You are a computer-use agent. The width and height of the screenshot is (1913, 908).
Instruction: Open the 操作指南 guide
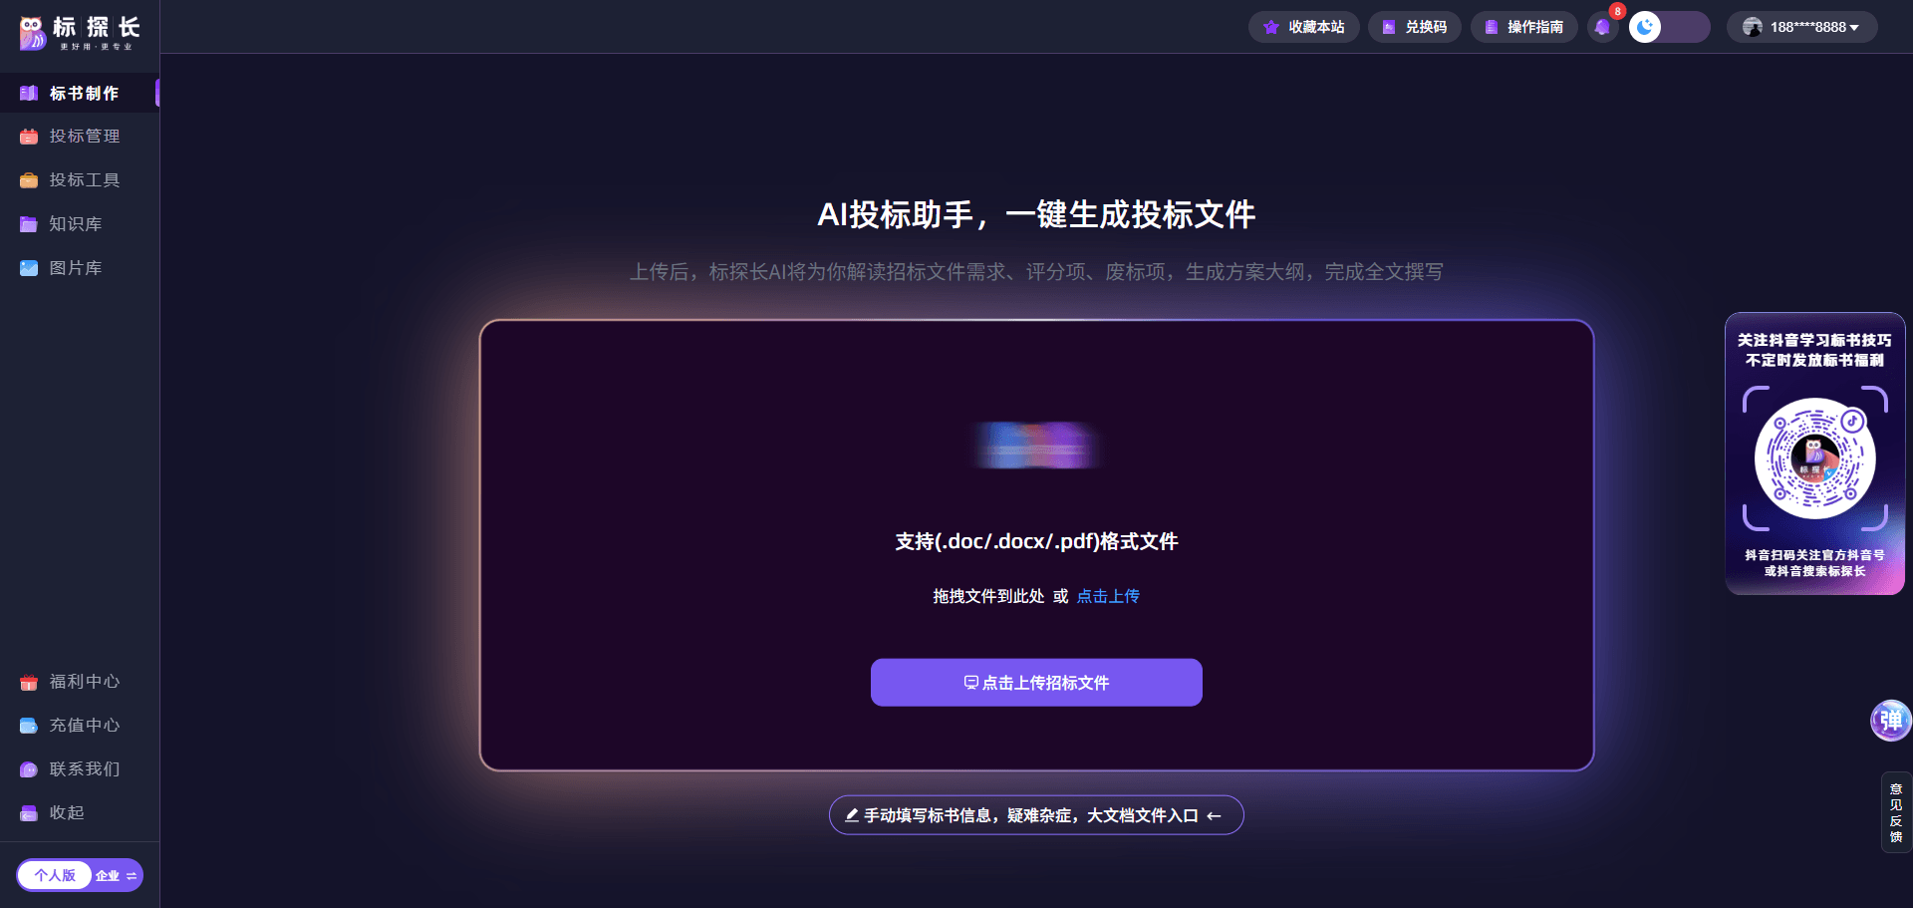click(x=1523, y=27)
